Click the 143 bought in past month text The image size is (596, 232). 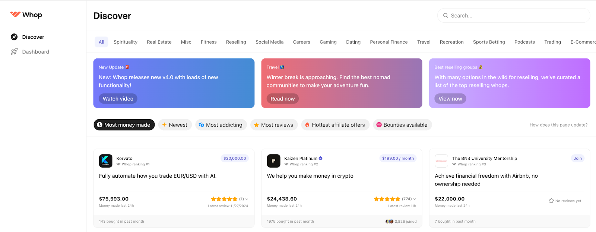tap(121, 221)
